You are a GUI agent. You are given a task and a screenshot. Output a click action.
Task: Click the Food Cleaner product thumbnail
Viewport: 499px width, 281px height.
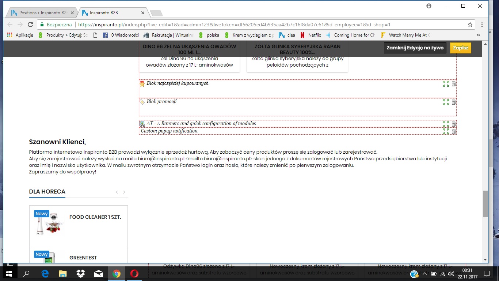click(50, 224)
